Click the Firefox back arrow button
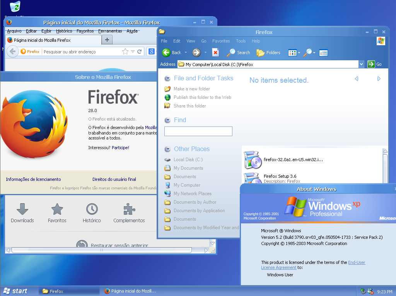Viewport: 396px width, 296px height. 13,51
